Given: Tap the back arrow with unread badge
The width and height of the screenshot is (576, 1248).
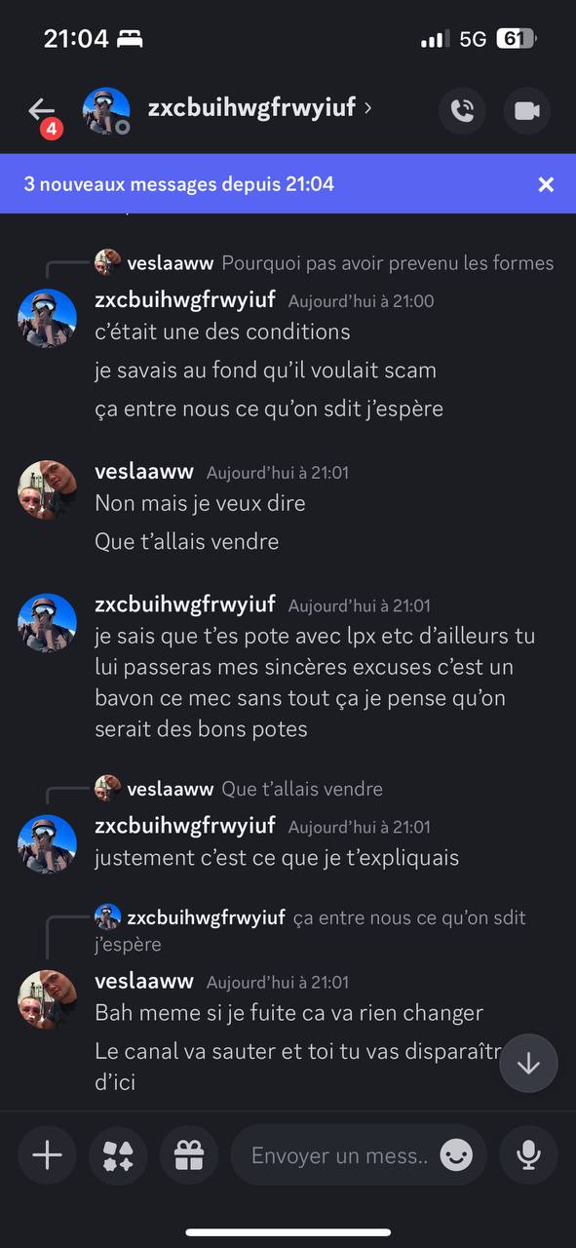Looking at the screenshot, I should tap(43, 113).
